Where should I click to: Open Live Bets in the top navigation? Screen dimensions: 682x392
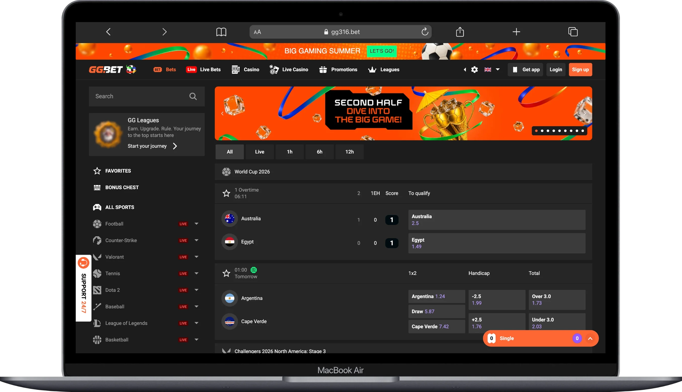coord(203,69)
